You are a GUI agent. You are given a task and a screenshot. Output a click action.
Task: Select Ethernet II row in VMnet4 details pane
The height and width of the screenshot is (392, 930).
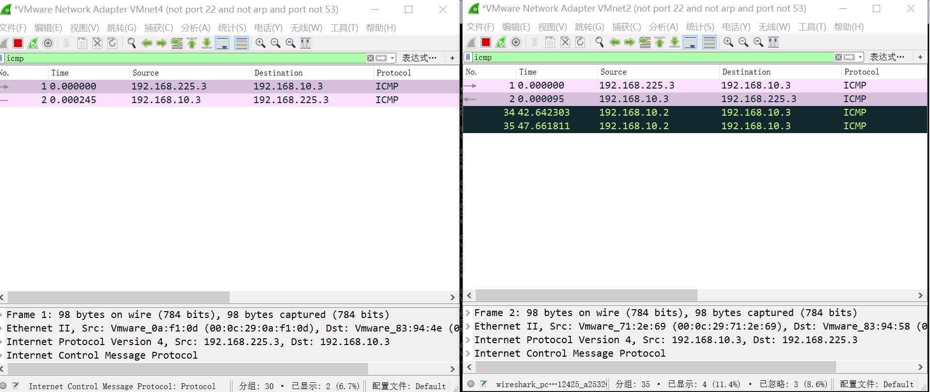(230, 328)
